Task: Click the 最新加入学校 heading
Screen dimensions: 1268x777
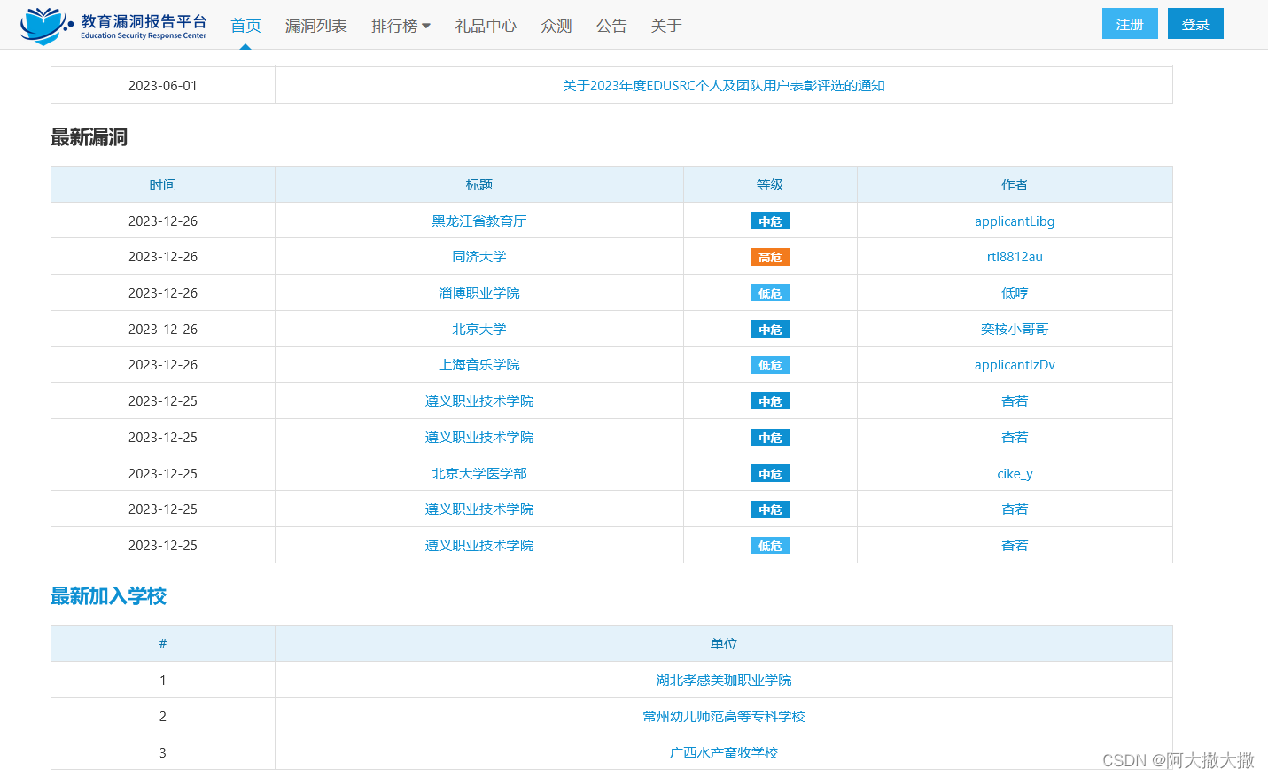Action: [x=108, y=596]
